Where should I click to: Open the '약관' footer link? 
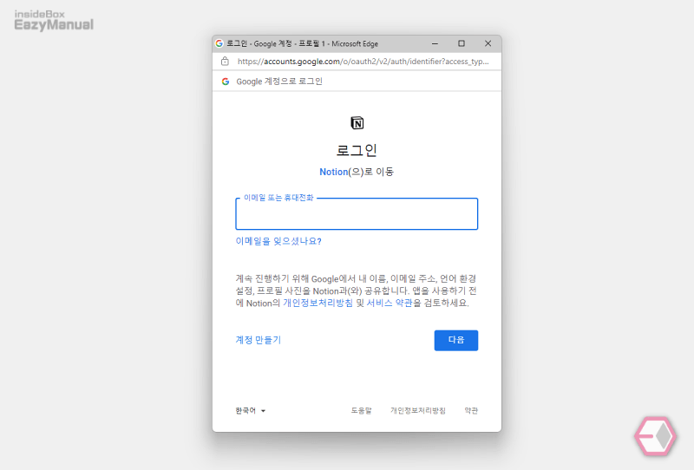[471, 411]
